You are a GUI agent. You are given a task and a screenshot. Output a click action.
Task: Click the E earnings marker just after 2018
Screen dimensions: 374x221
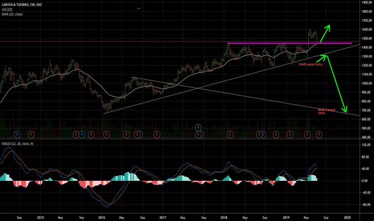(230, 134)
